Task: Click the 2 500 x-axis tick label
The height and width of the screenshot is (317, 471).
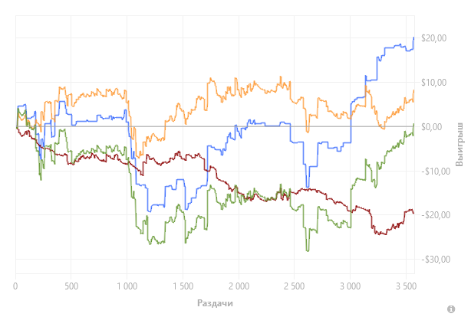Action: [294, 286]
